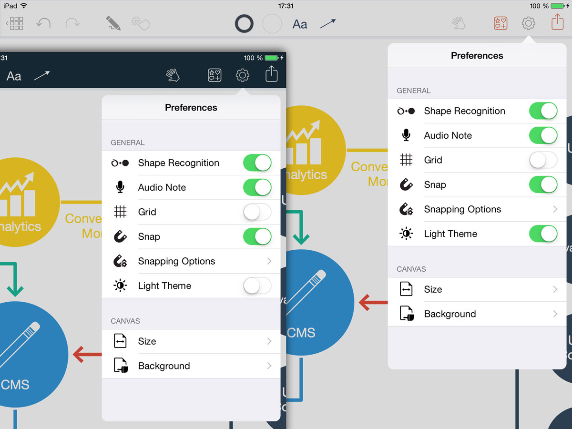Open Aa text style in dark window
Image resolution: width=572 pixels, height=429 pixels.
tap(14, 76)
